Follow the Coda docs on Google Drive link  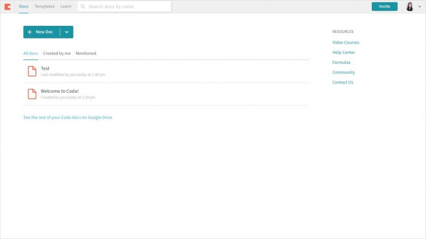[67, 117]
